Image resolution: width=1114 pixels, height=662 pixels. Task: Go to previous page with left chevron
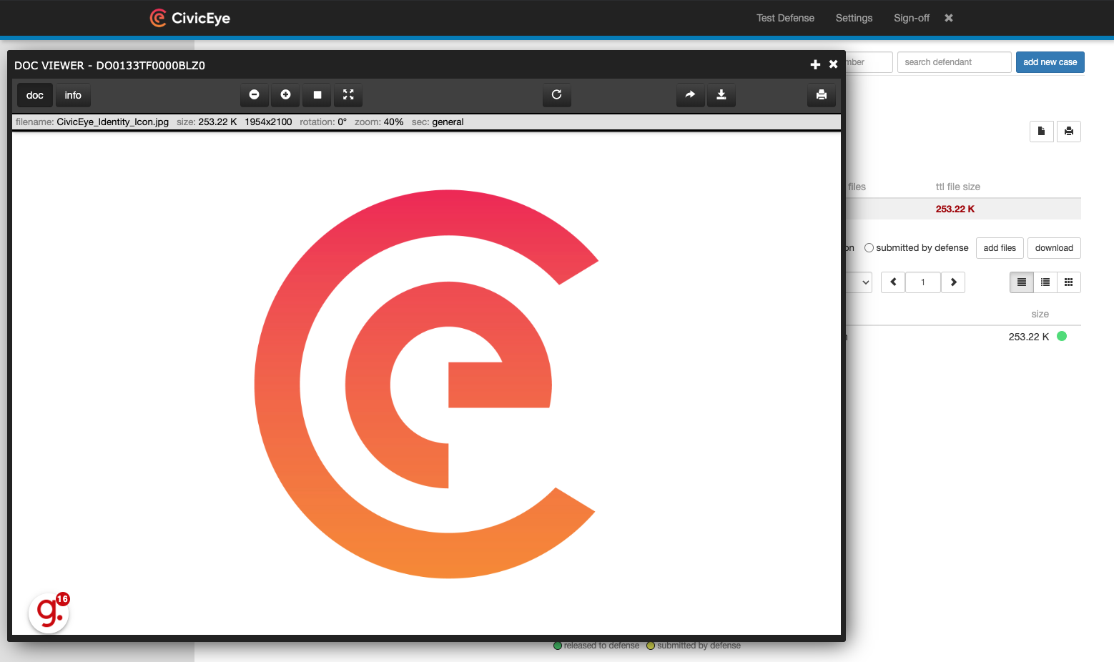[x=893, y=282]
